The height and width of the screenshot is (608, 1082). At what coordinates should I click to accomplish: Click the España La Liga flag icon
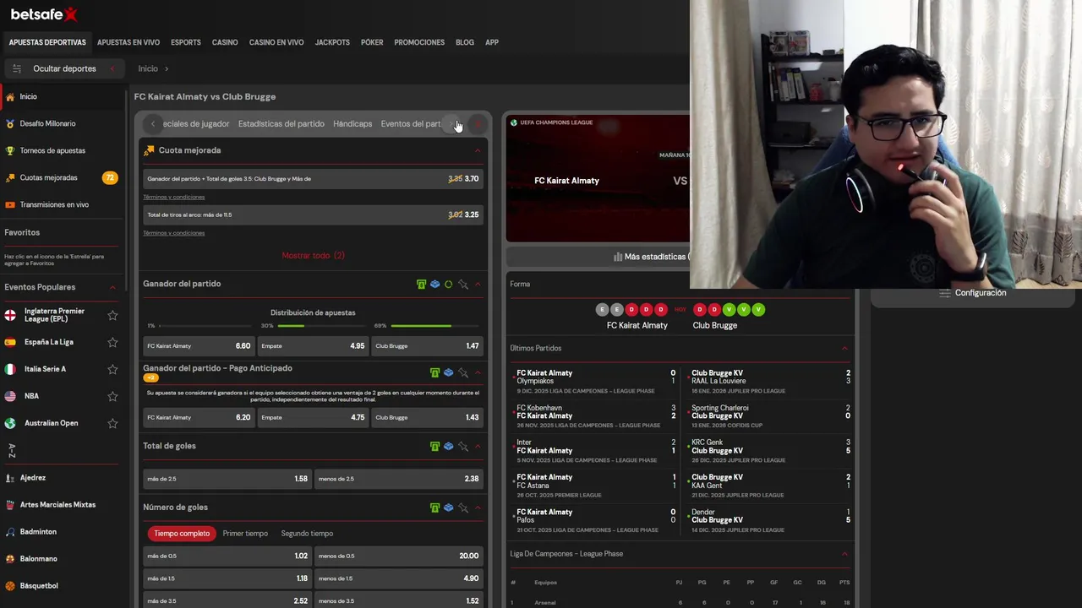(10, 342)
